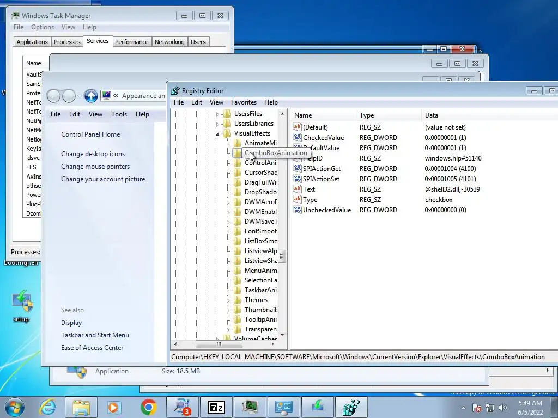Click the Type string value icon

[298, 199]
